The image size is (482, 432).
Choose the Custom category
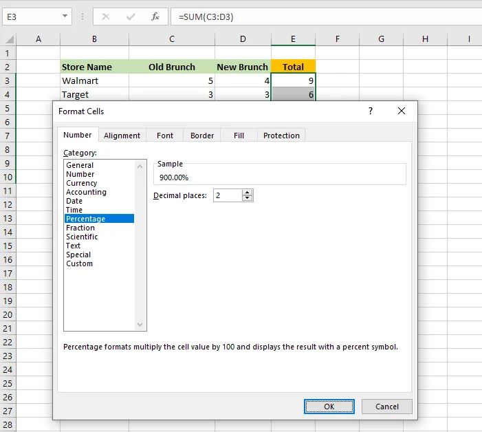99,263
